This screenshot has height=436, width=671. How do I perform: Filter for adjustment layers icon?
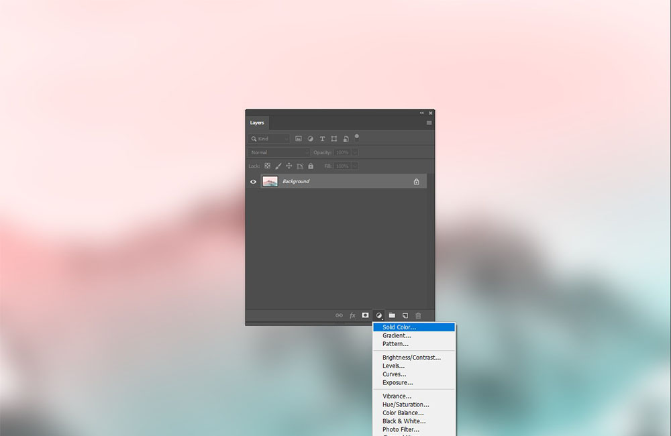311,139
